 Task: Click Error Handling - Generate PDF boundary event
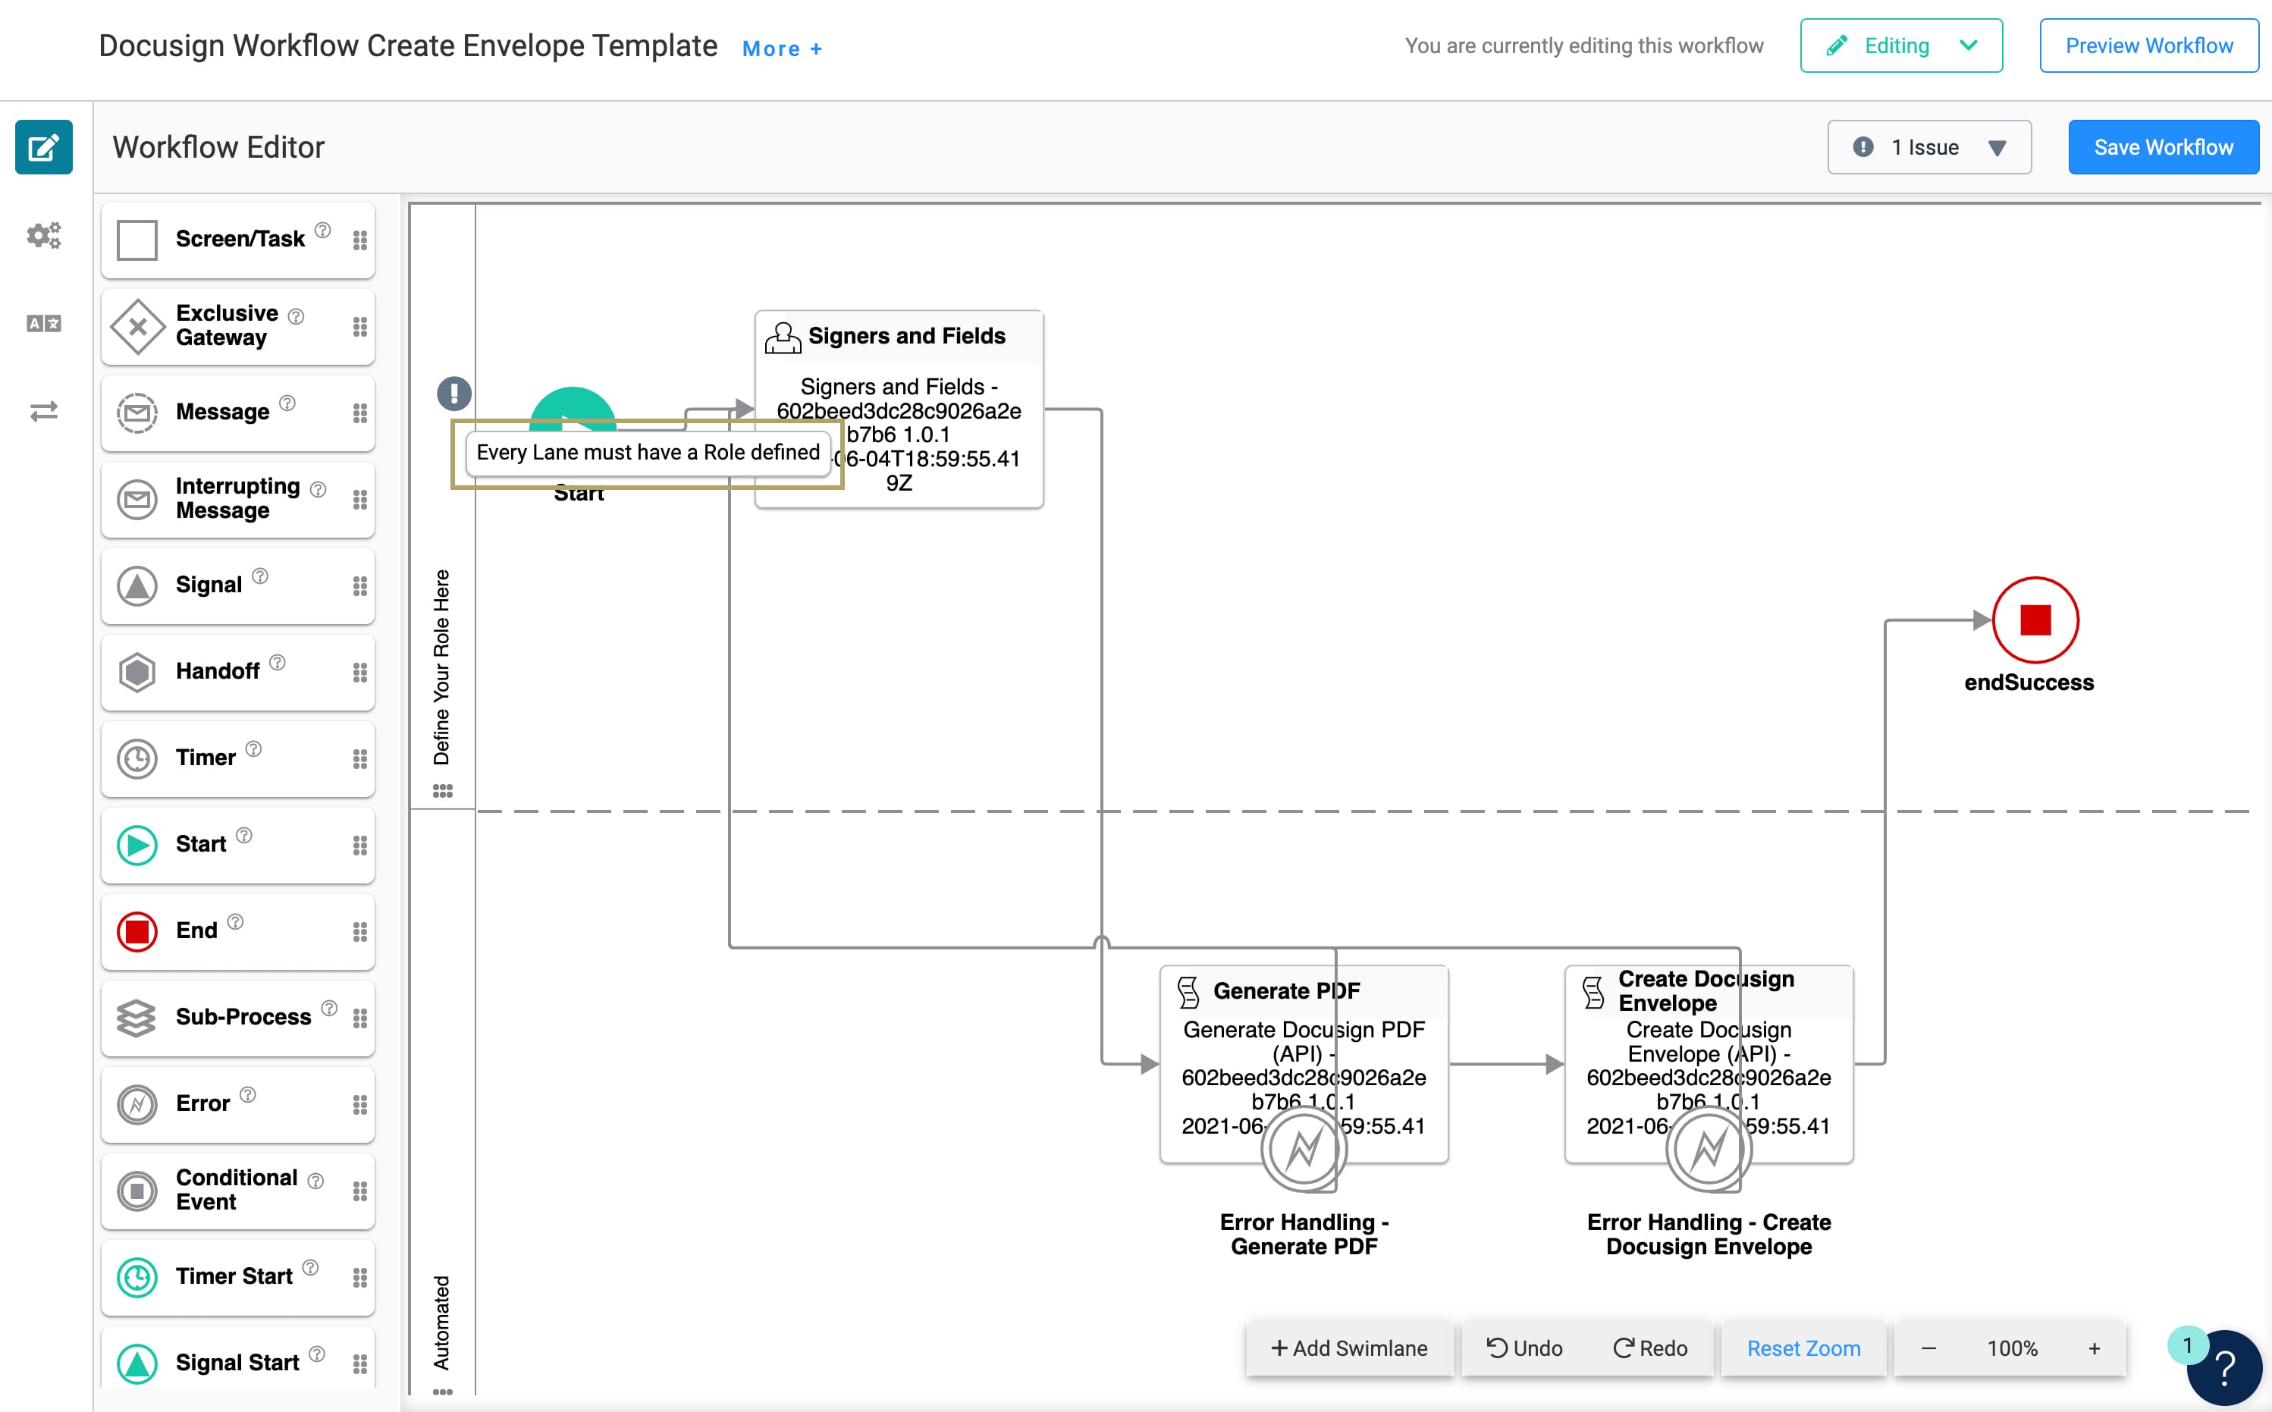point(1304,1149)
